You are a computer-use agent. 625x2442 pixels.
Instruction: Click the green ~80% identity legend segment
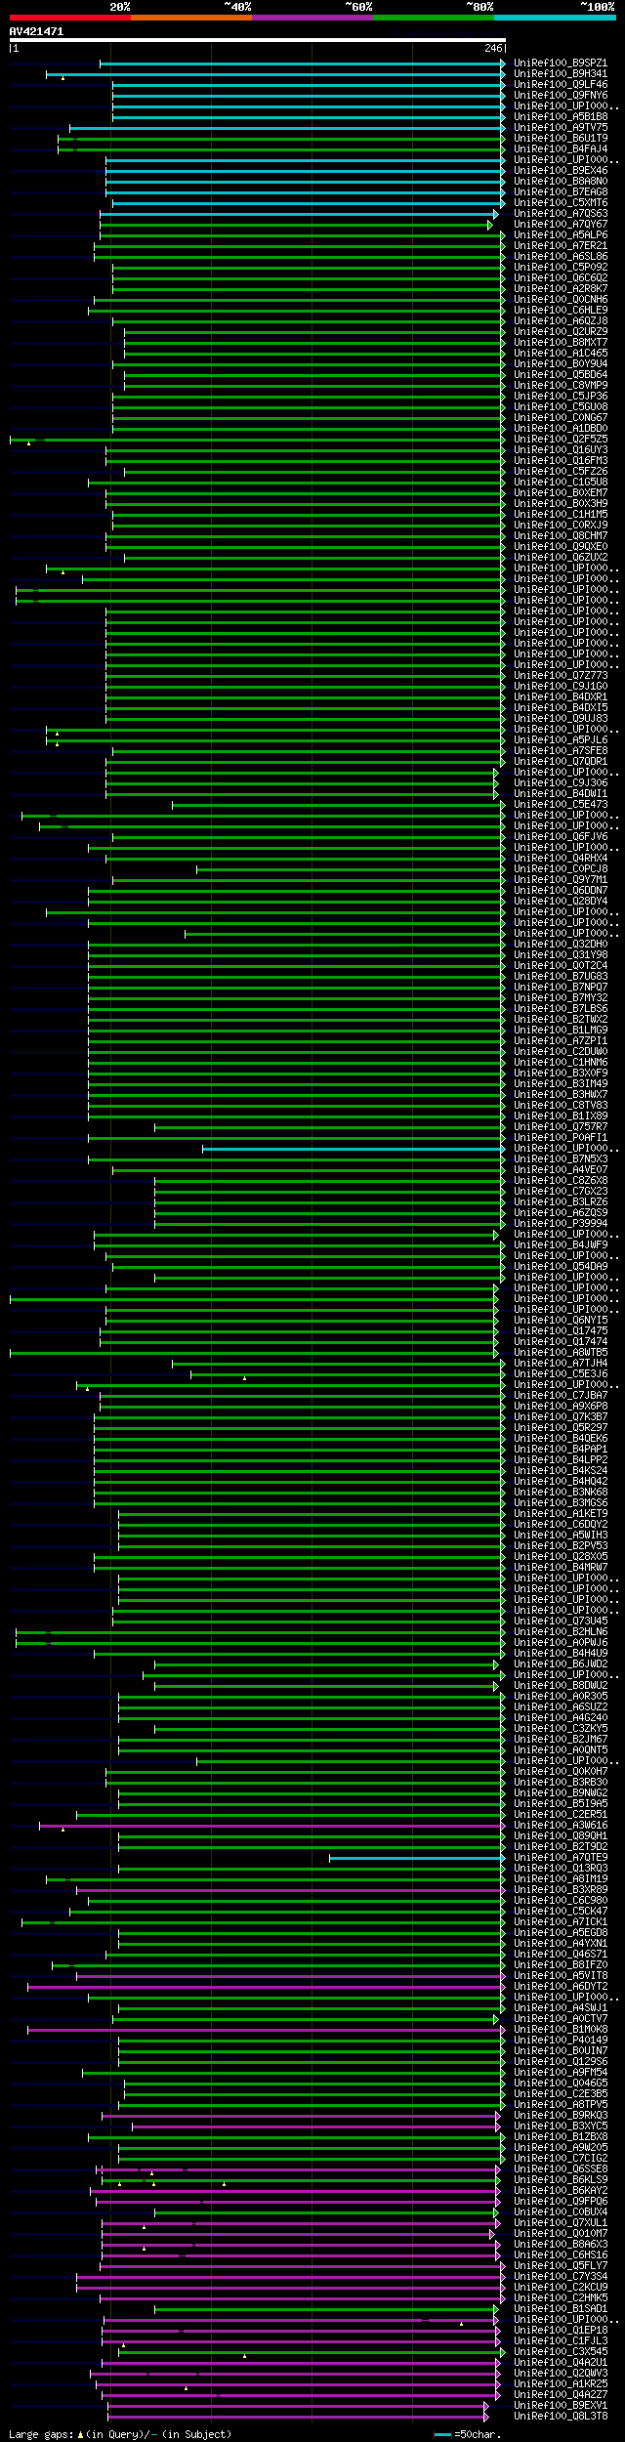point(433,18)
